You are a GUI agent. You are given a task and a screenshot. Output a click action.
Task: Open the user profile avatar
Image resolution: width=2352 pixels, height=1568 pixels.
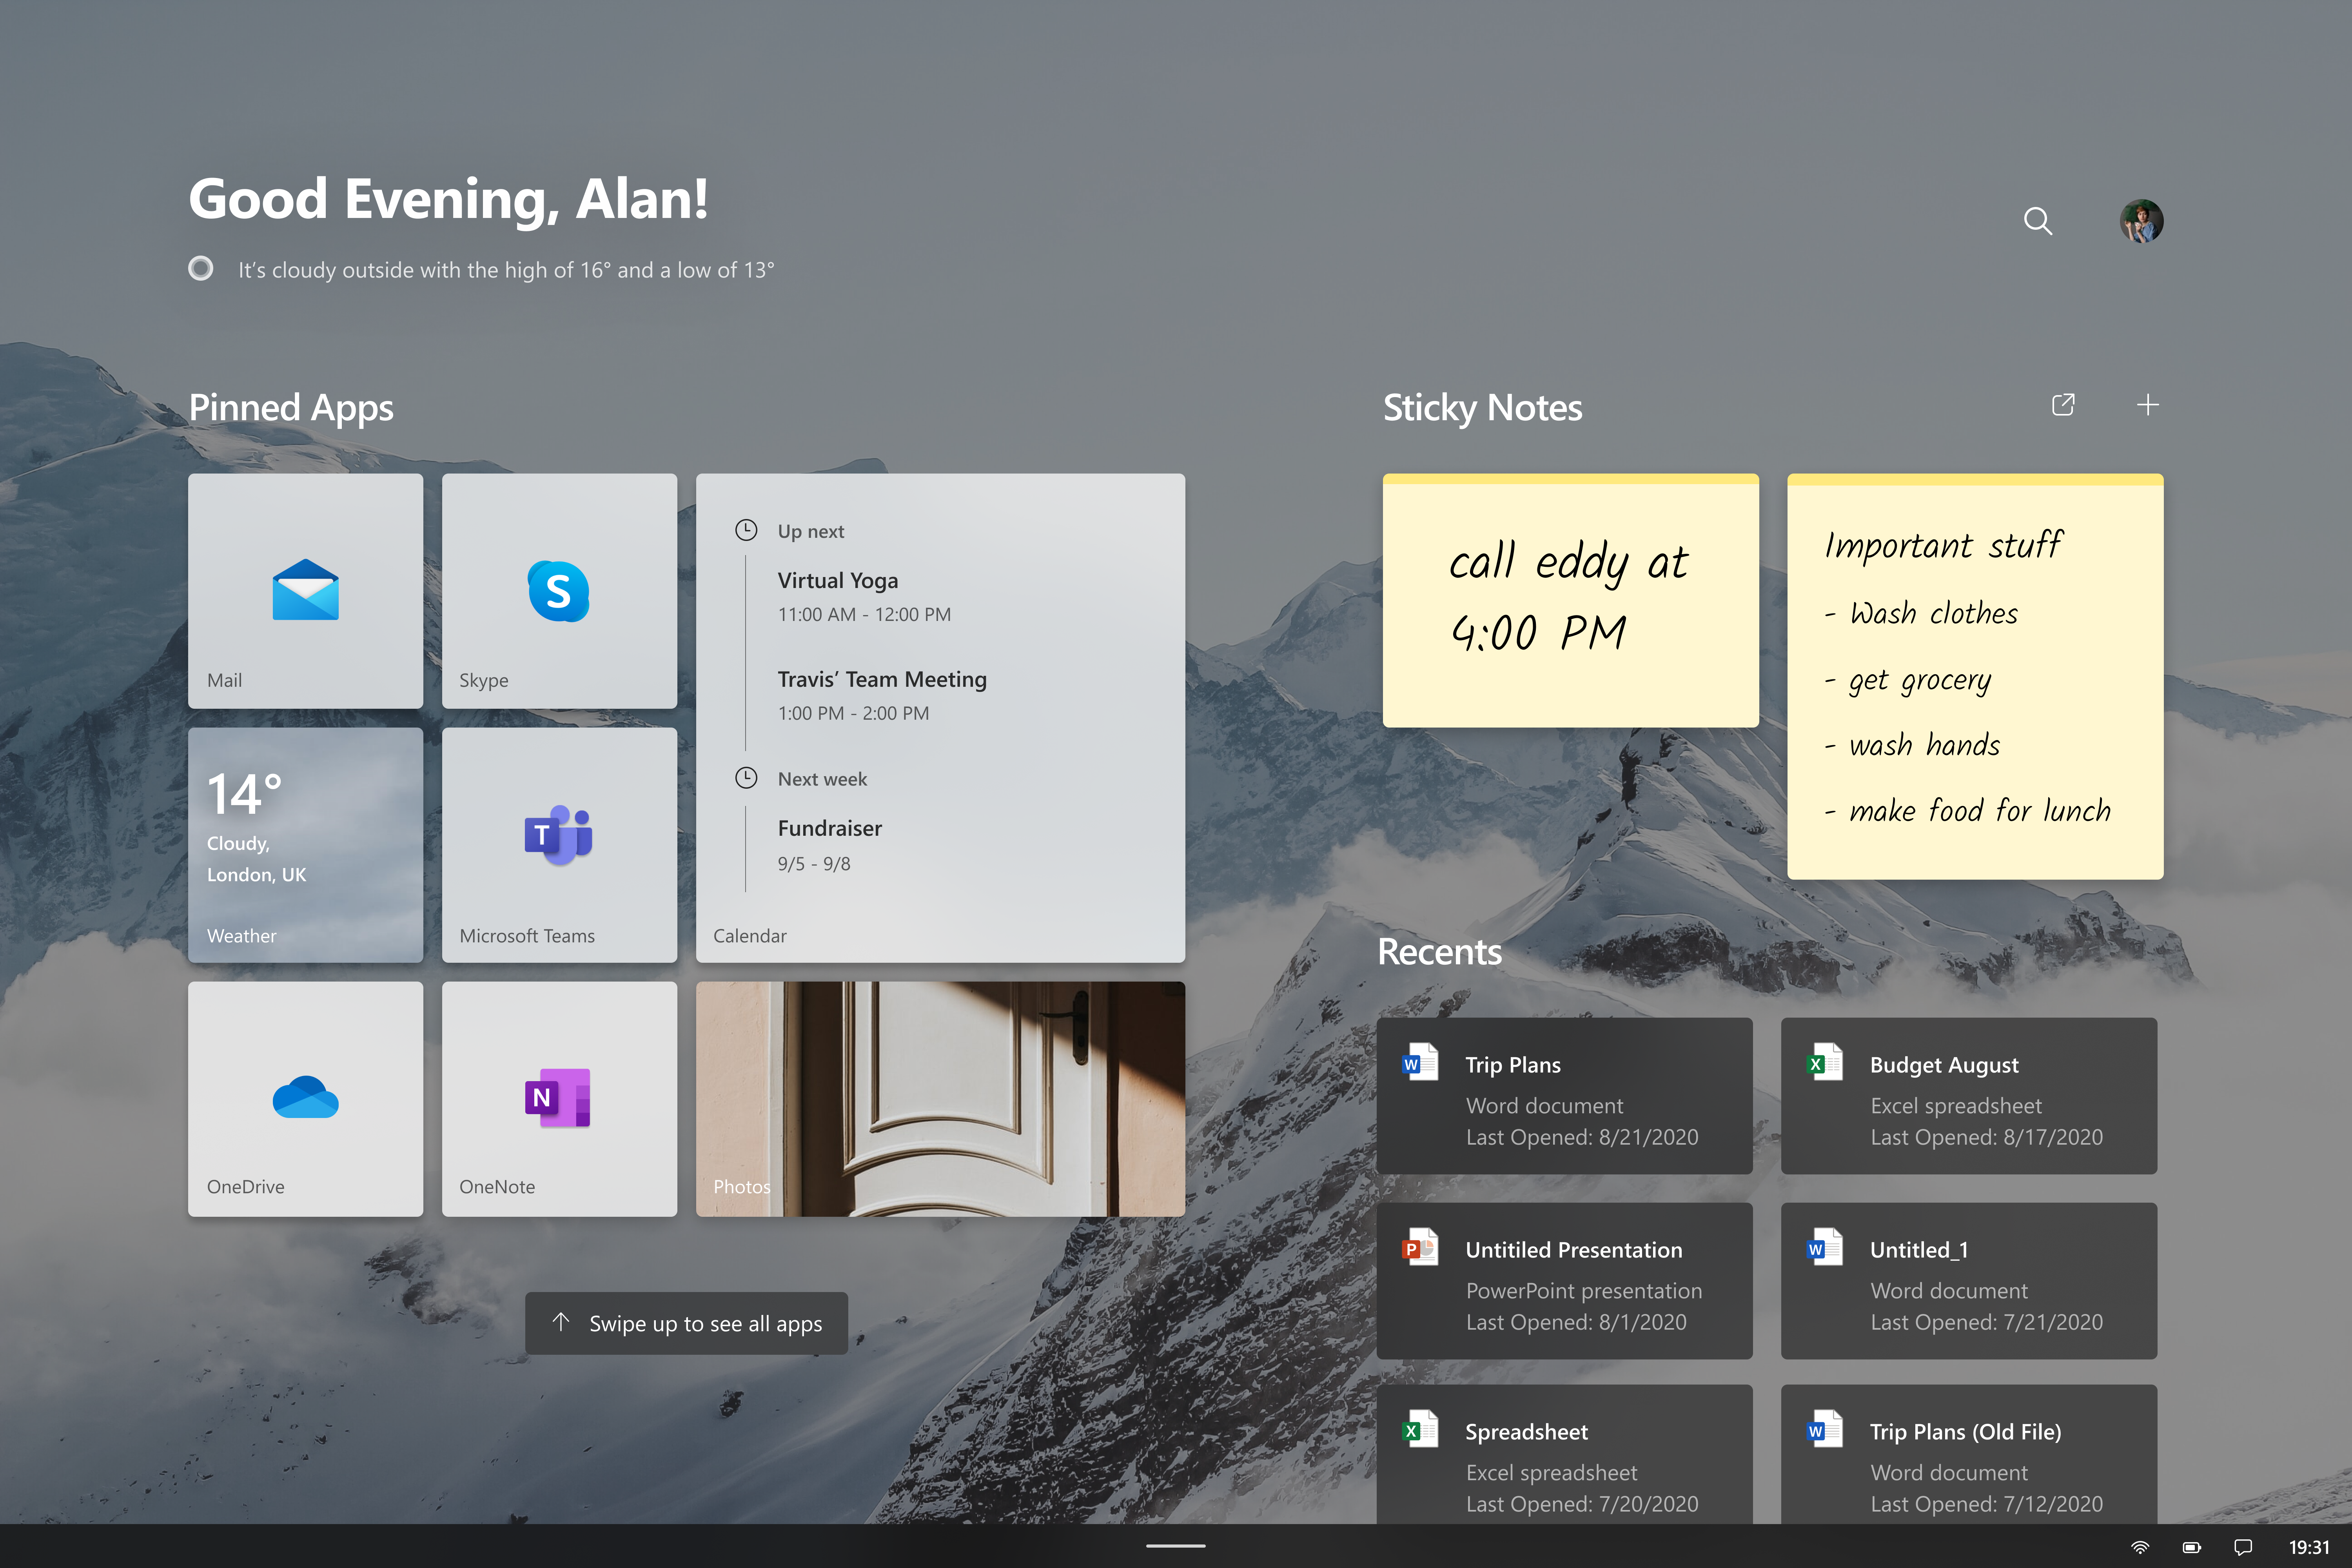click(2141, 221)
